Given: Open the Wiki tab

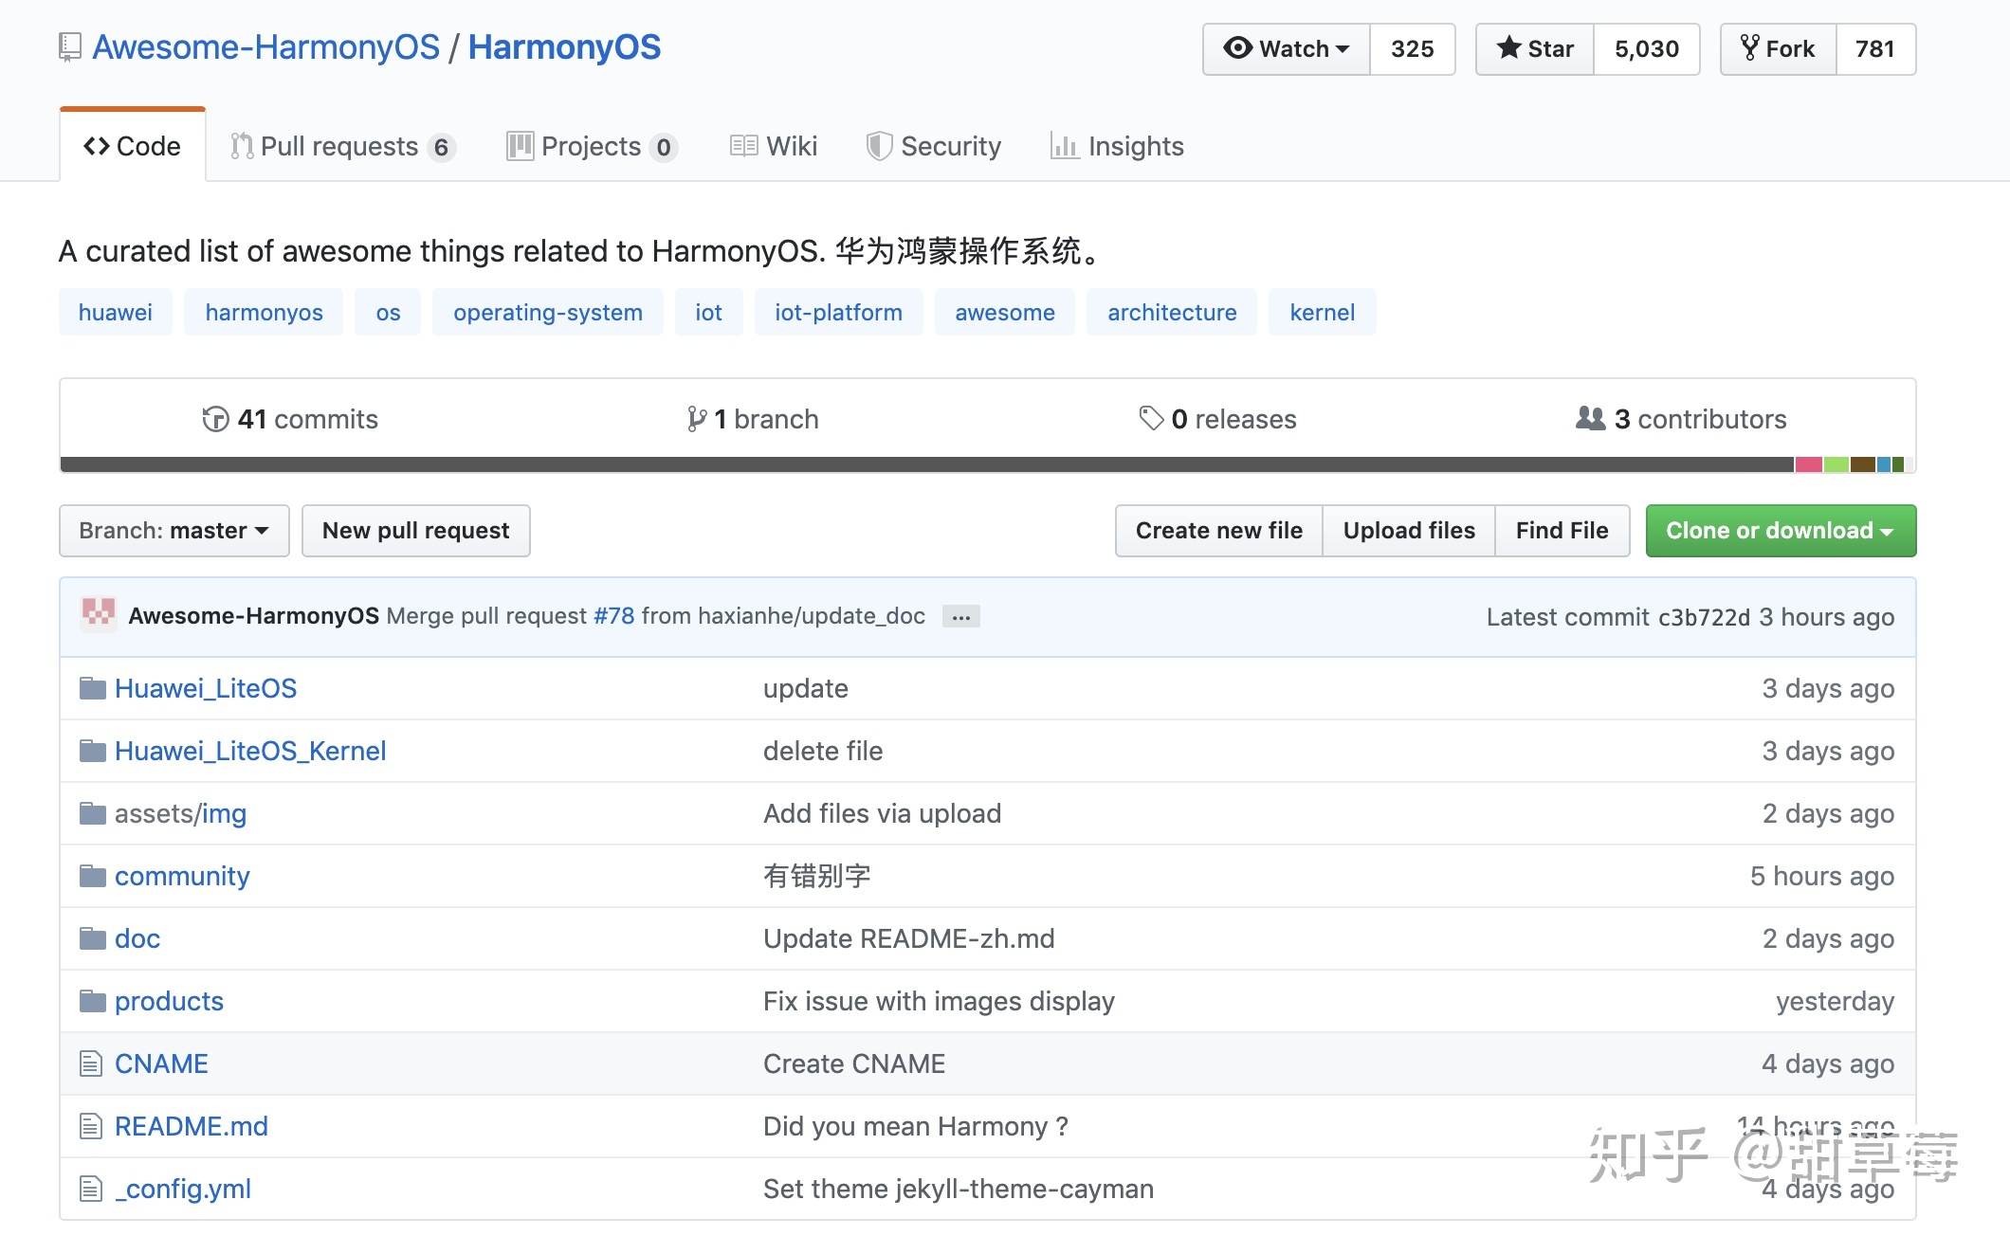Looking at the screenshot, I should [774, 146].
